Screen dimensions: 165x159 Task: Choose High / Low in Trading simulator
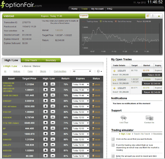(x=126, y=134)
